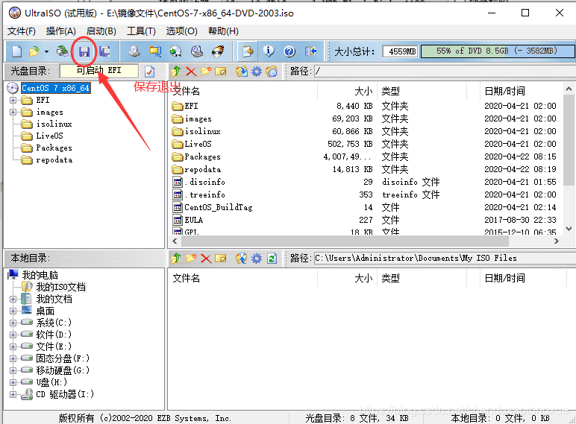The height and width of the screenshot is (424, 576).
Task: Click Extract icon in disc pane toolbar
Action: [241, 71]
